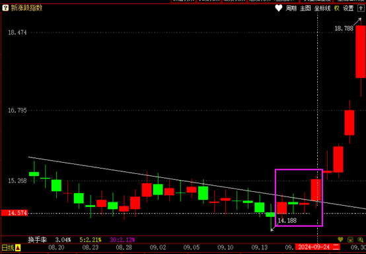Screen dimensions: 366x254
Task: Click the question mark help icon
Action: [5, 8]
